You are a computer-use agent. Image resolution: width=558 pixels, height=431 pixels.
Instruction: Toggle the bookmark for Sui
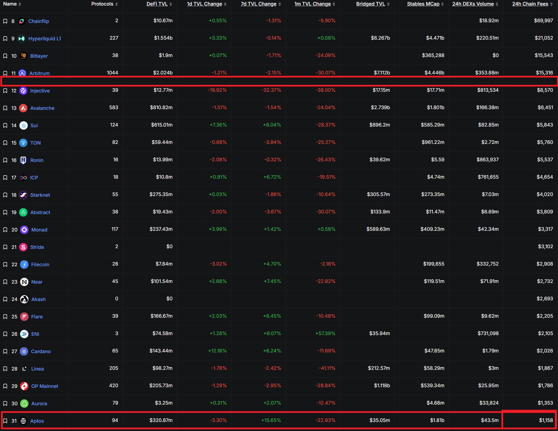pyautogui.click(x=5, y=125)
